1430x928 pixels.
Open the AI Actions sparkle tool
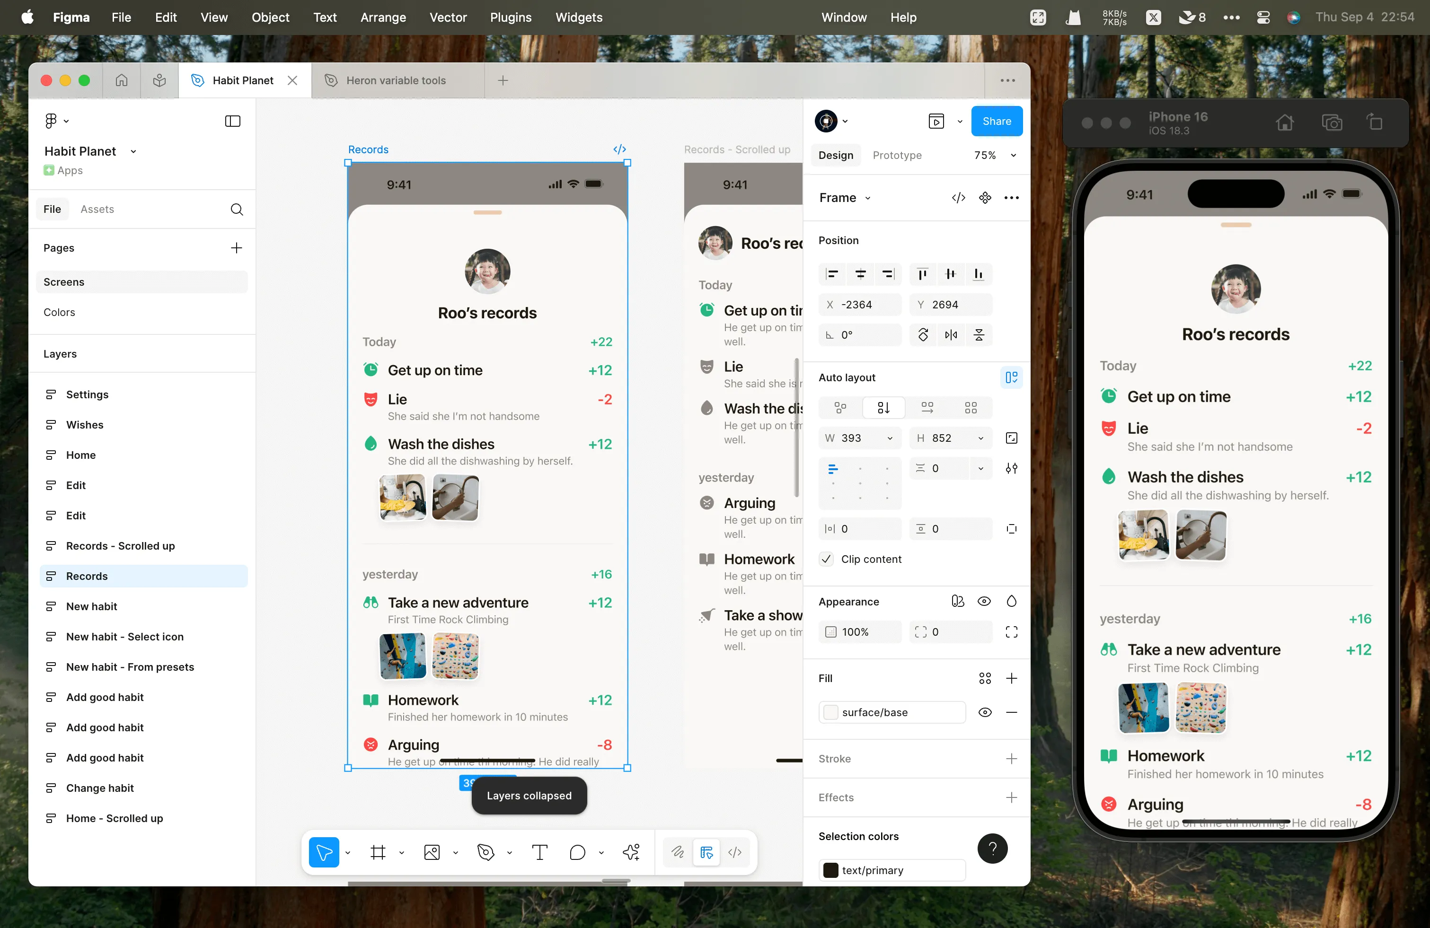pyautogui.click(x=631, y=852)
